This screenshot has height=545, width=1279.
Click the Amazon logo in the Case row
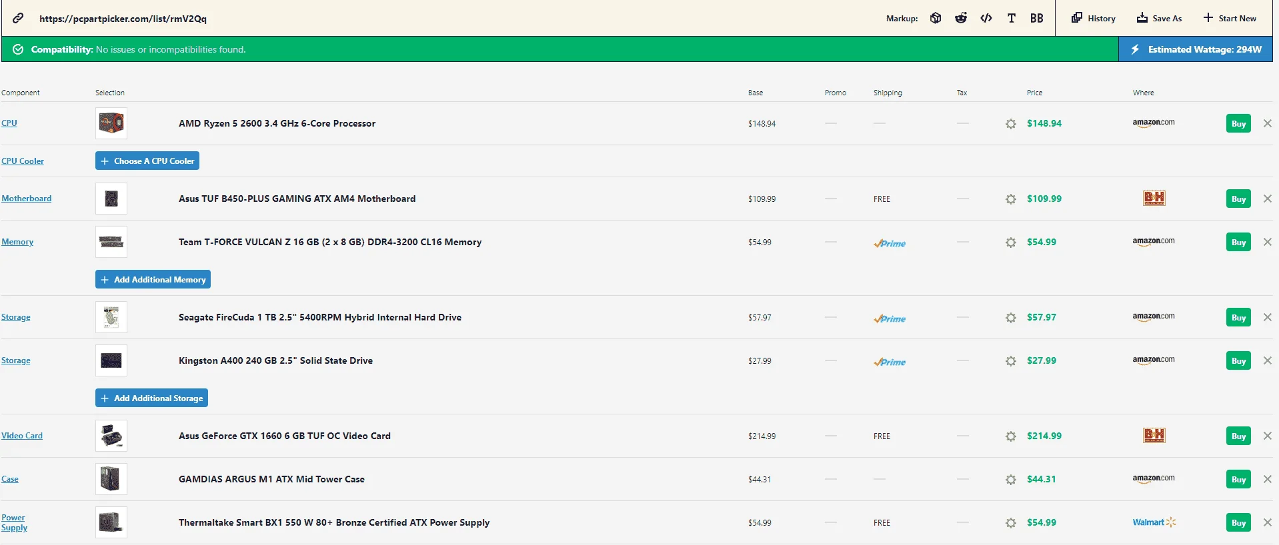point(1154,478)
